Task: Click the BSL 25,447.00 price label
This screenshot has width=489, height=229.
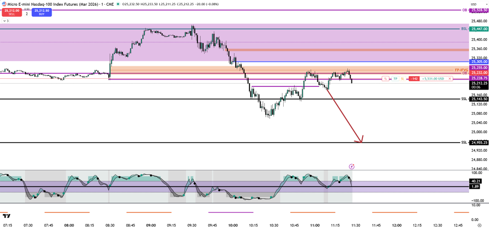Action: coord(478,29)
